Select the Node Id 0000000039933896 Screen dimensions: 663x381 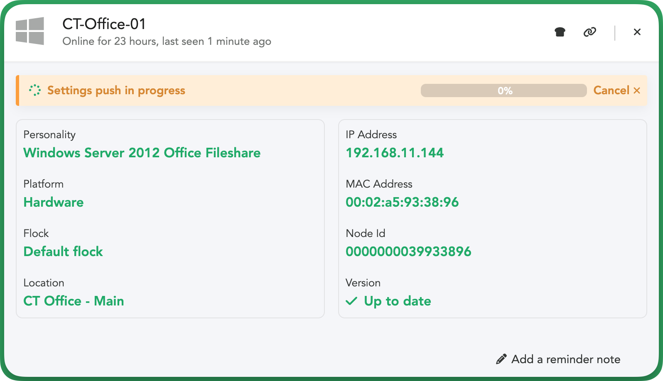click(408, 252)
